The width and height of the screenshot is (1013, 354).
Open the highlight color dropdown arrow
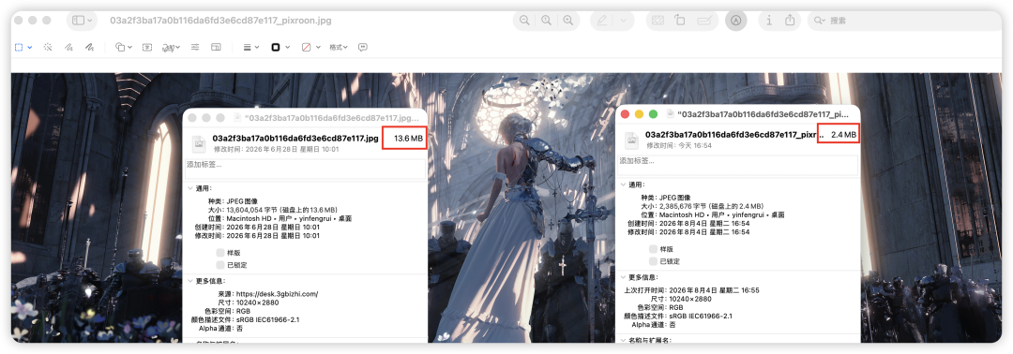(x=624, y=21)
